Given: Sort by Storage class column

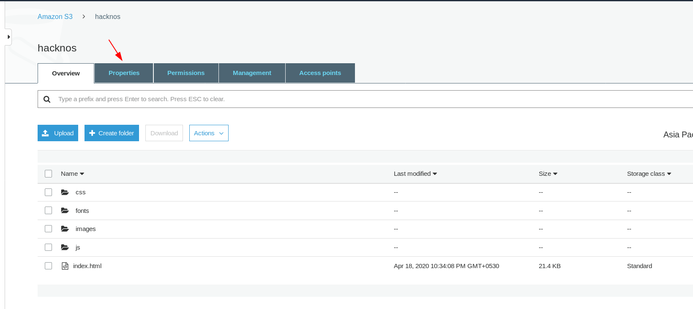Looking at the screenshot, I should pos(649,174).
